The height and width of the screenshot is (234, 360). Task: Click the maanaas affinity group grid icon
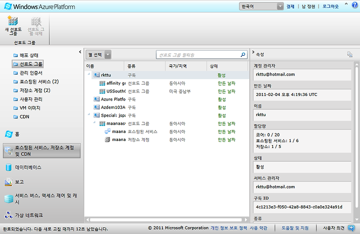[x=102, y=123]
